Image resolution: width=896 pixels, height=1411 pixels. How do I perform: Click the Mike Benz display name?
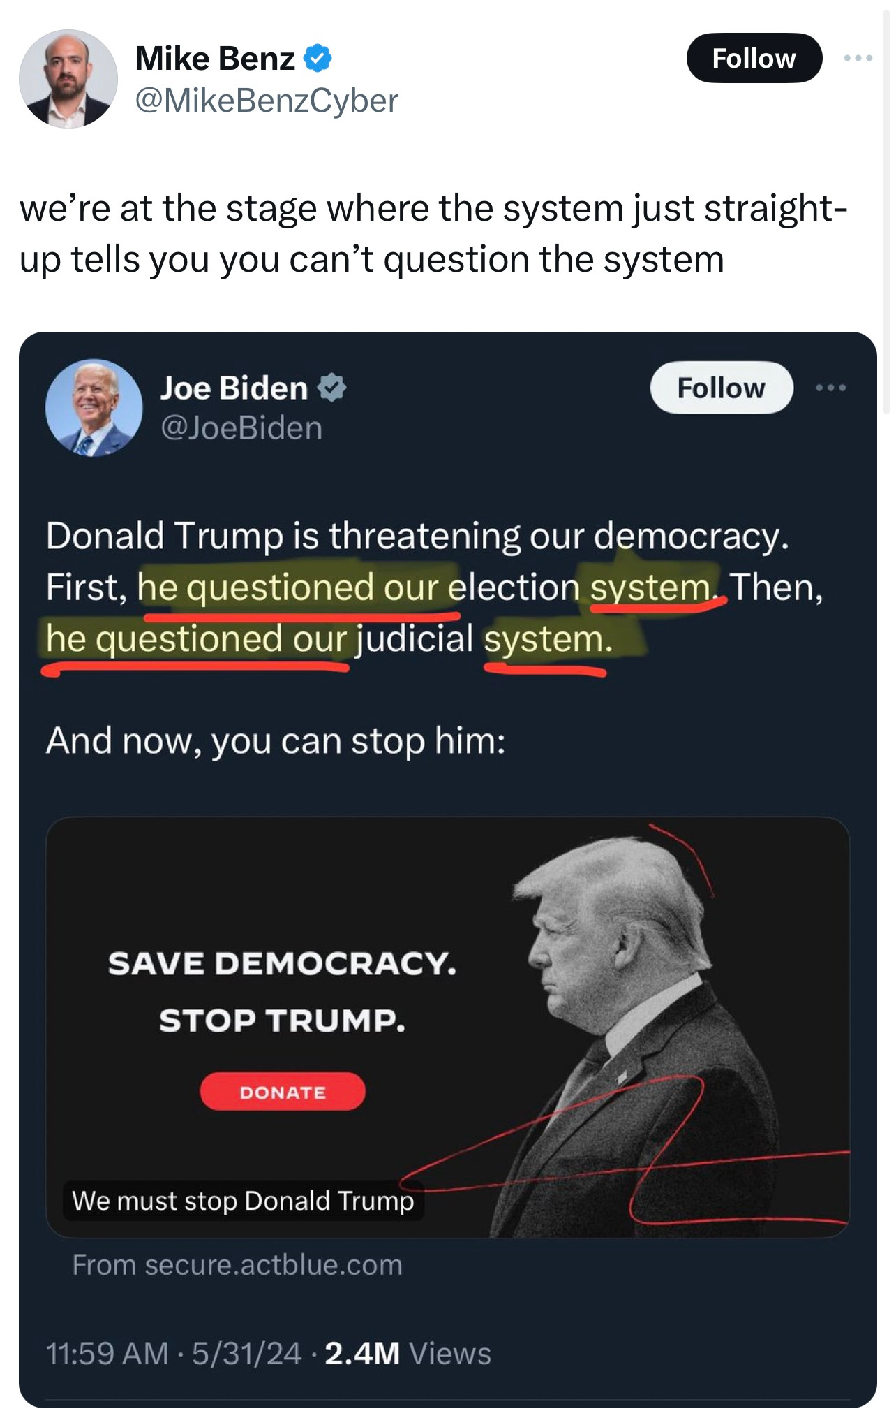click(215, 58)
